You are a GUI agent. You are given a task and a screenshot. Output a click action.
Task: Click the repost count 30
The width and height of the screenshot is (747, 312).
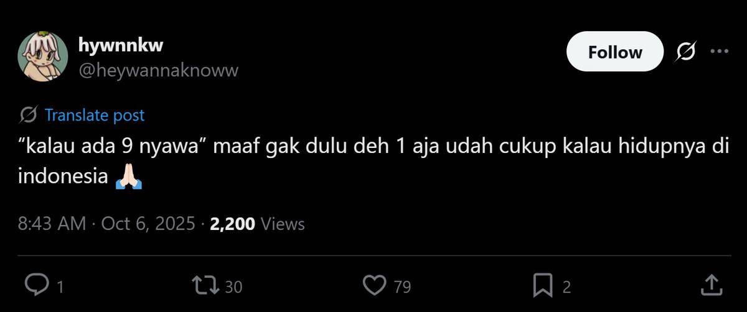click(233, 287)
